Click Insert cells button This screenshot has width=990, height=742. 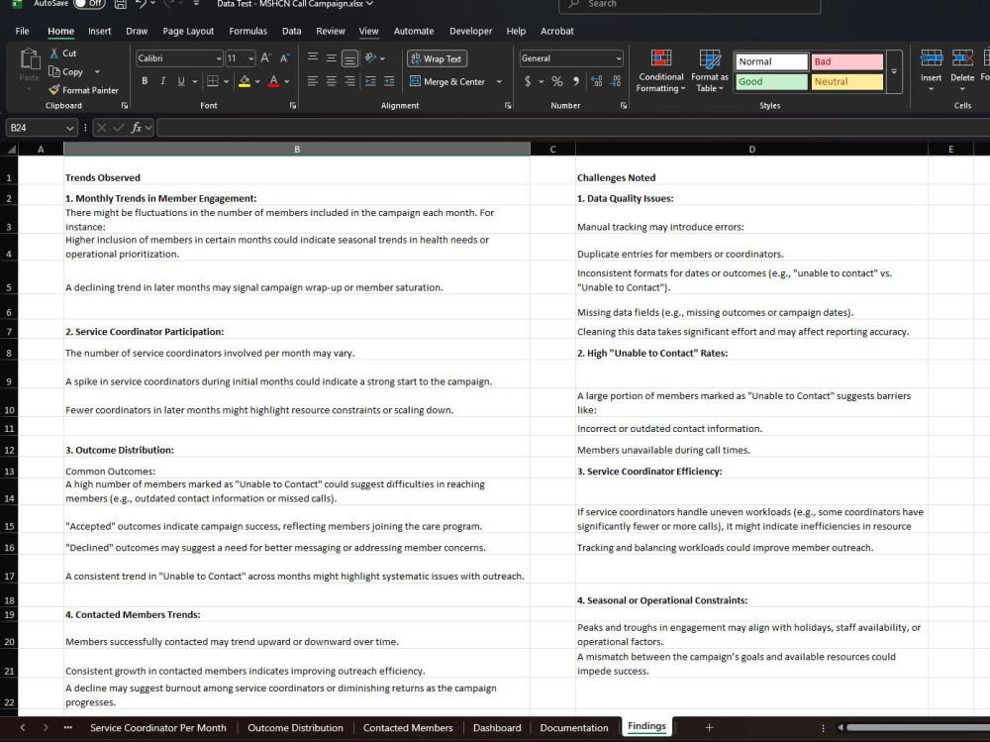[931, 69]
